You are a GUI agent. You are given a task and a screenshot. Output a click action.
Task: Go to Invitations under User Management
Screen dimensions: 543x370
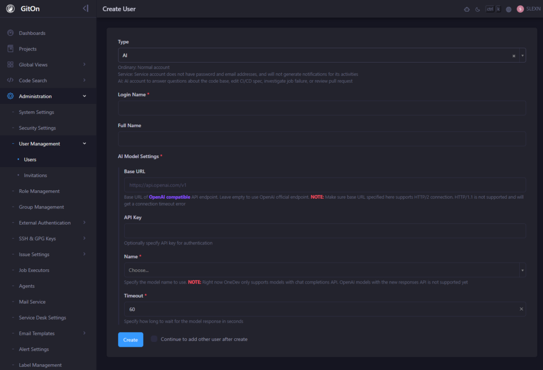[x=35, y=175]
